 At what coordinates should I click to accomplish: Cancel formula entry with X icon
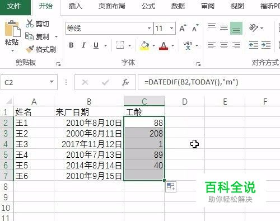(85, 82)
